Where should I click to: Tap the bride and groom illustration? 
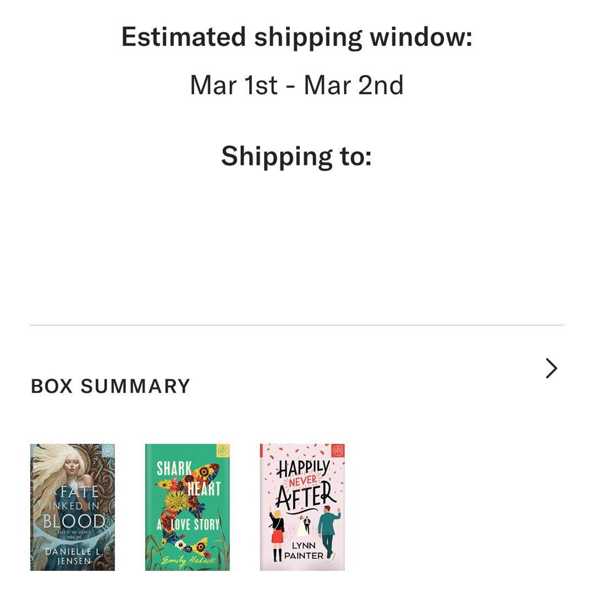(306, 523)
